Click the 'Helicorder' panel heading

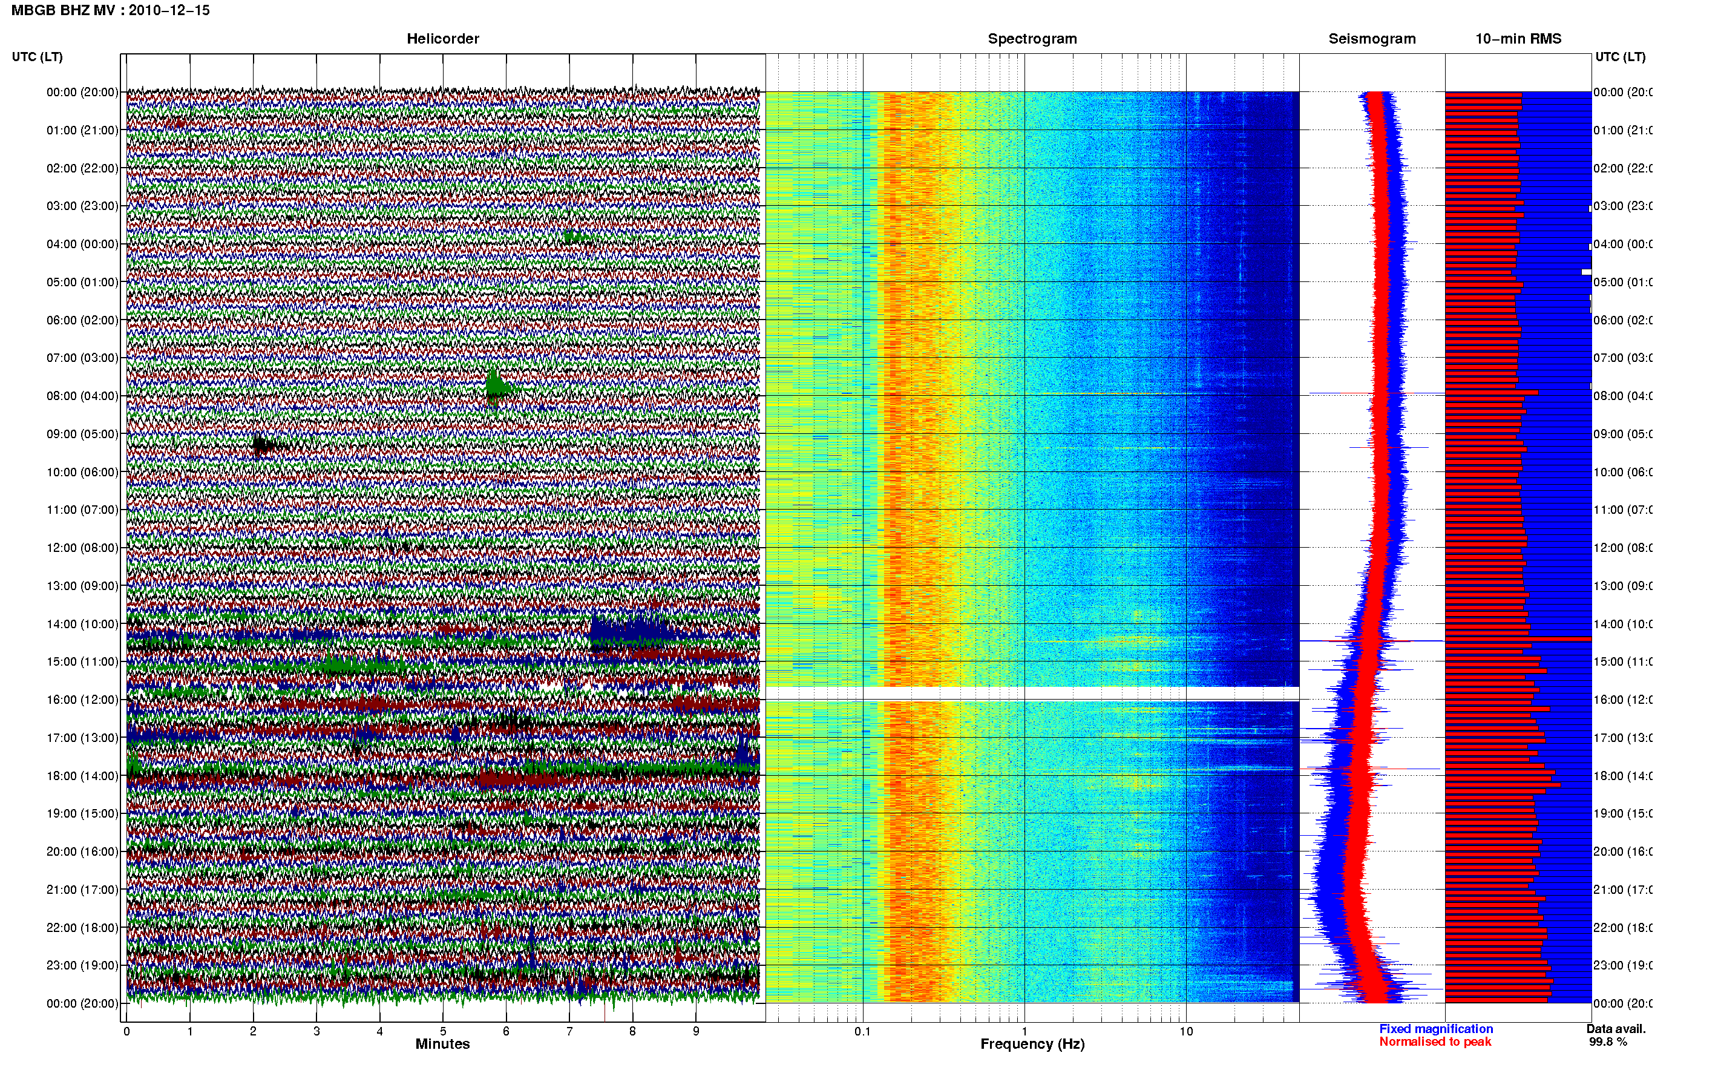click(442, 39)
